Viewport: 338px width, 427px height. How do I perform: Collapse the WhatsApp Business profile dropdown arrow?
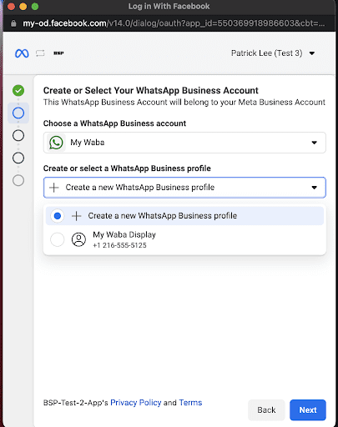(315, 188)
